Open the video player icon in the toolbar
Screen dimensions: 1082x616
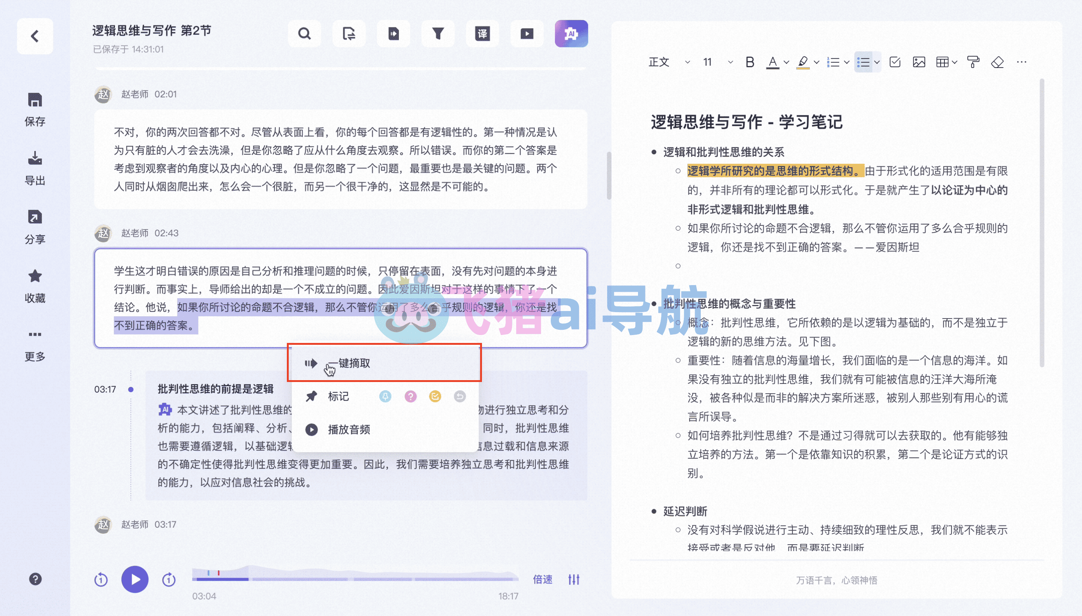point(527,33)
